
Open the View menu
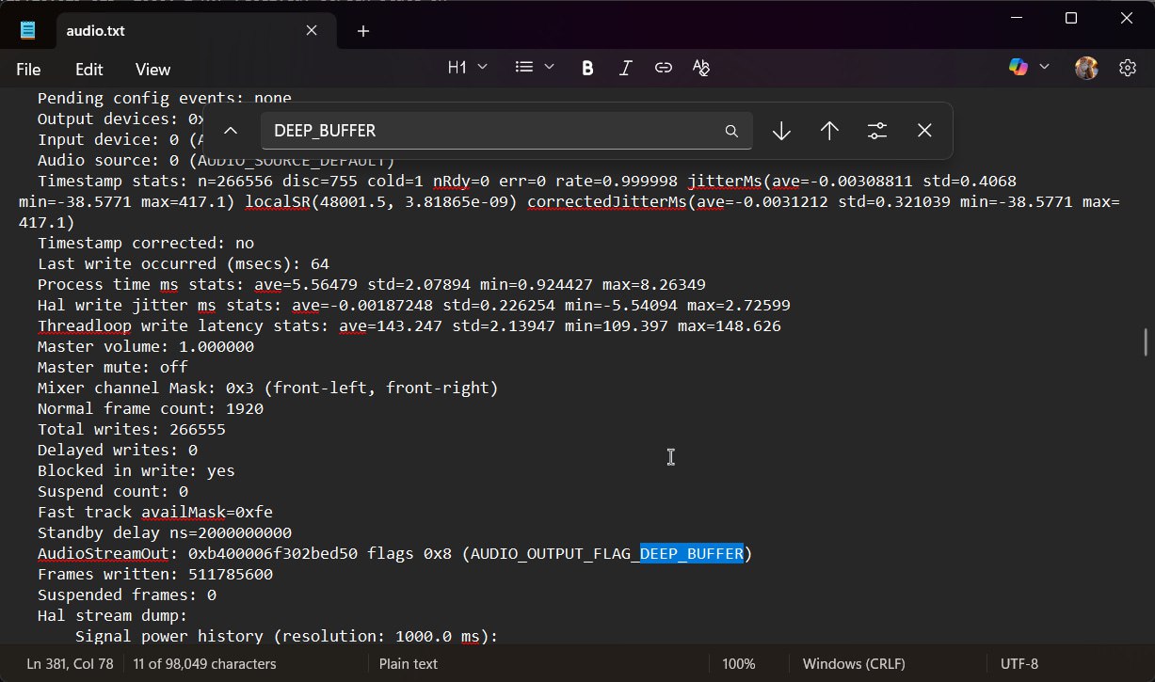pos(152,70)
